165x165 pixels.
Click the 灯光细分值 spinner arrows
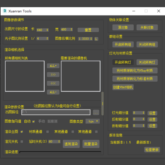[144, 113]
